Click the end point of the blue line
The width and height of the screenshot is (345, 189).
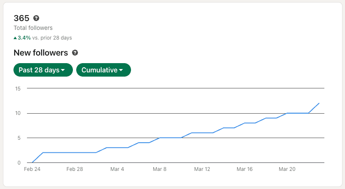point(319,103)
